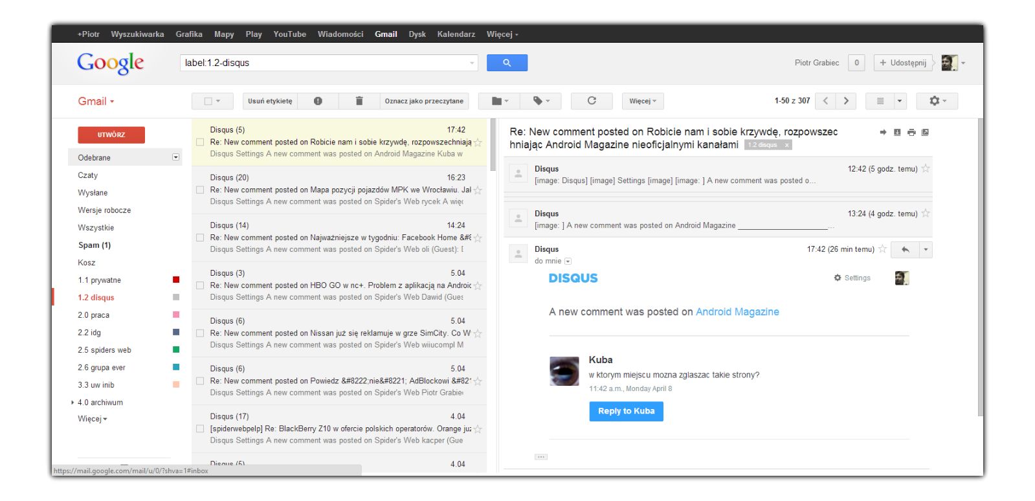Tick the checkbox for the BlackBerry Z10 conversation

[200, 429]
